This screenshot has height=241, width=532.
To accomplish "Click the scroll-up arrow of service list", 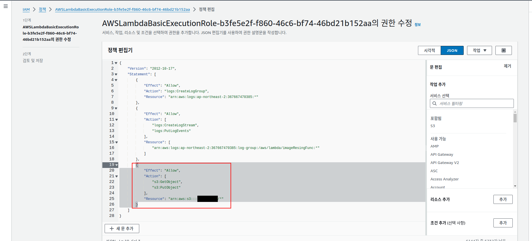I will (x=515, y=112).
